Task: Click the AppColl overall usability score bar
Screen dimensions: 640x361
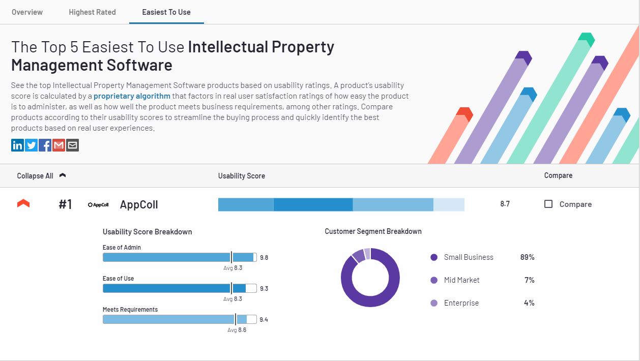Action: click(x=341, y=204)
